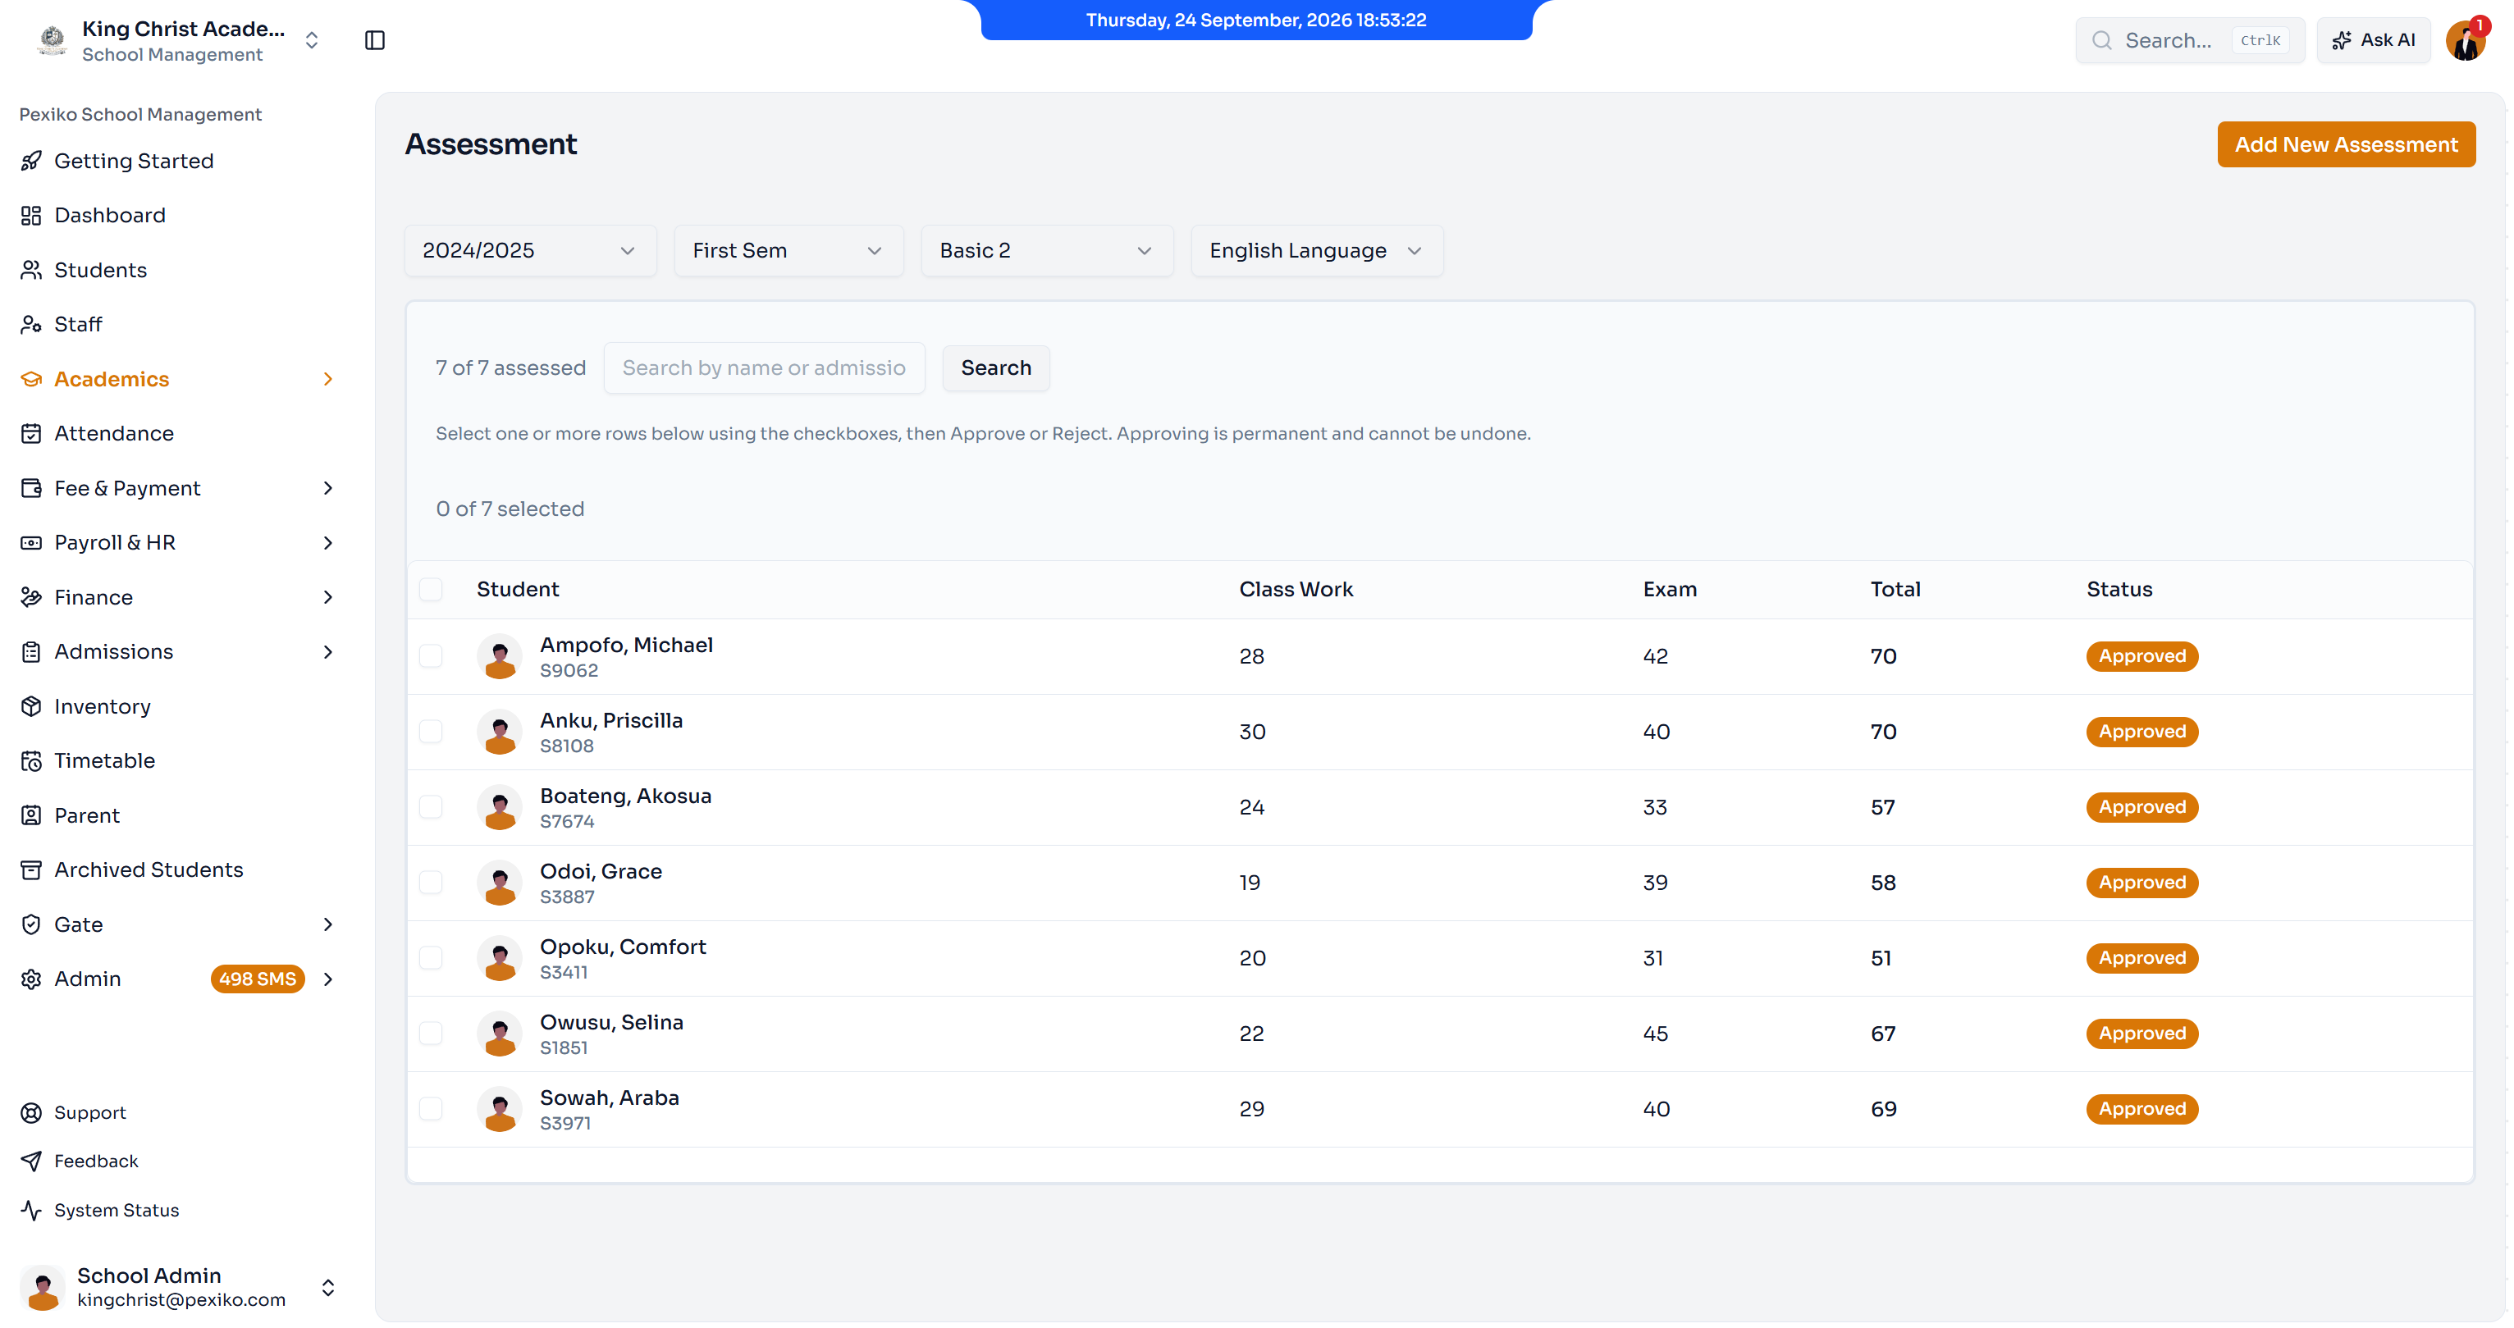Tick the checkbox for Sowah, Araba

click(x=431, y=1108)
